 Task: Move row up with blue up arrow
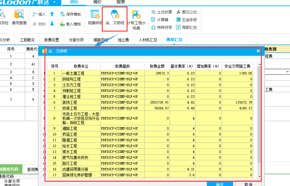(x=52, y=14)
